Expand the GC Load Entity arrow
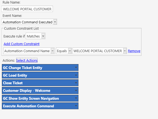 (x=76, y=75)
